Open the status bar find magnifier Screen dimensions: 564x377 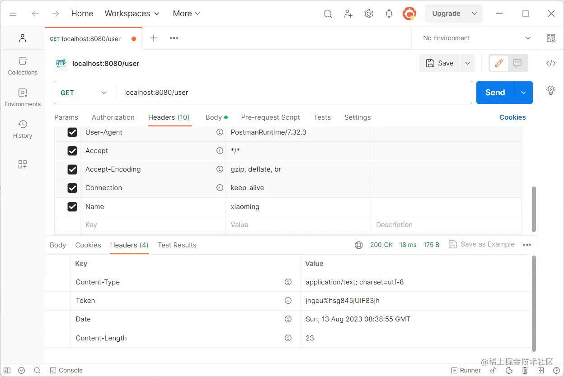pyautogui.click(x=37, y=370)
